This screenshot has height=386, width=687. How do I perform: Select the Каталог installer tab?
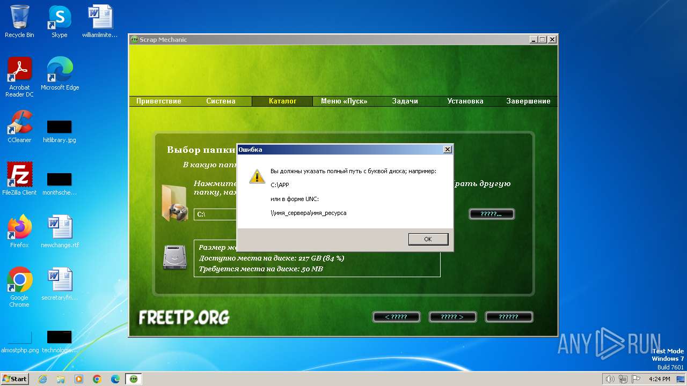pos(282,101)
